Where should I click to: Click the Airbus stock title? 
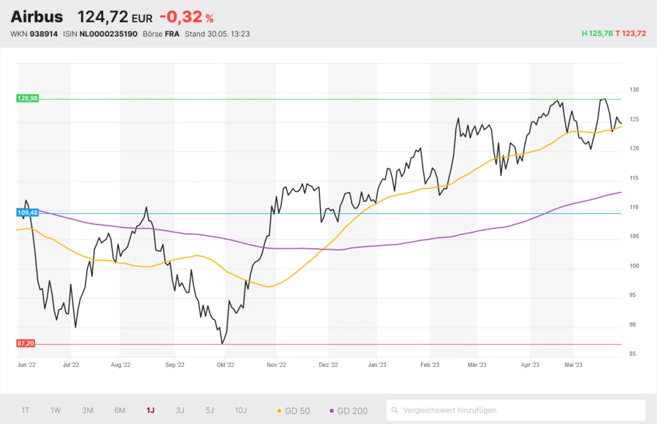37,17
